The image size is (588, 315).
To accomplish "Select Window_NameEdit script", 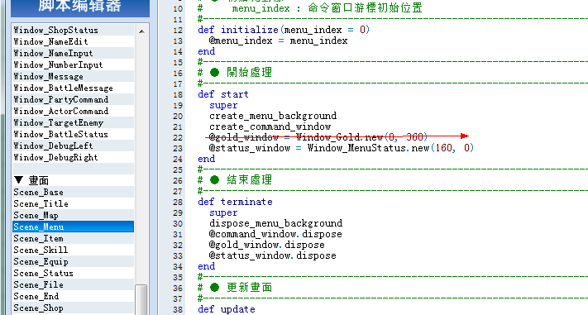I will (x=73, y=41).
